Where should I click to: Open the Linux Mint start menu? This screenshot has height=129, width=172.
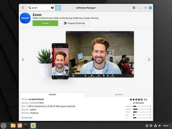tap(3, 126)
